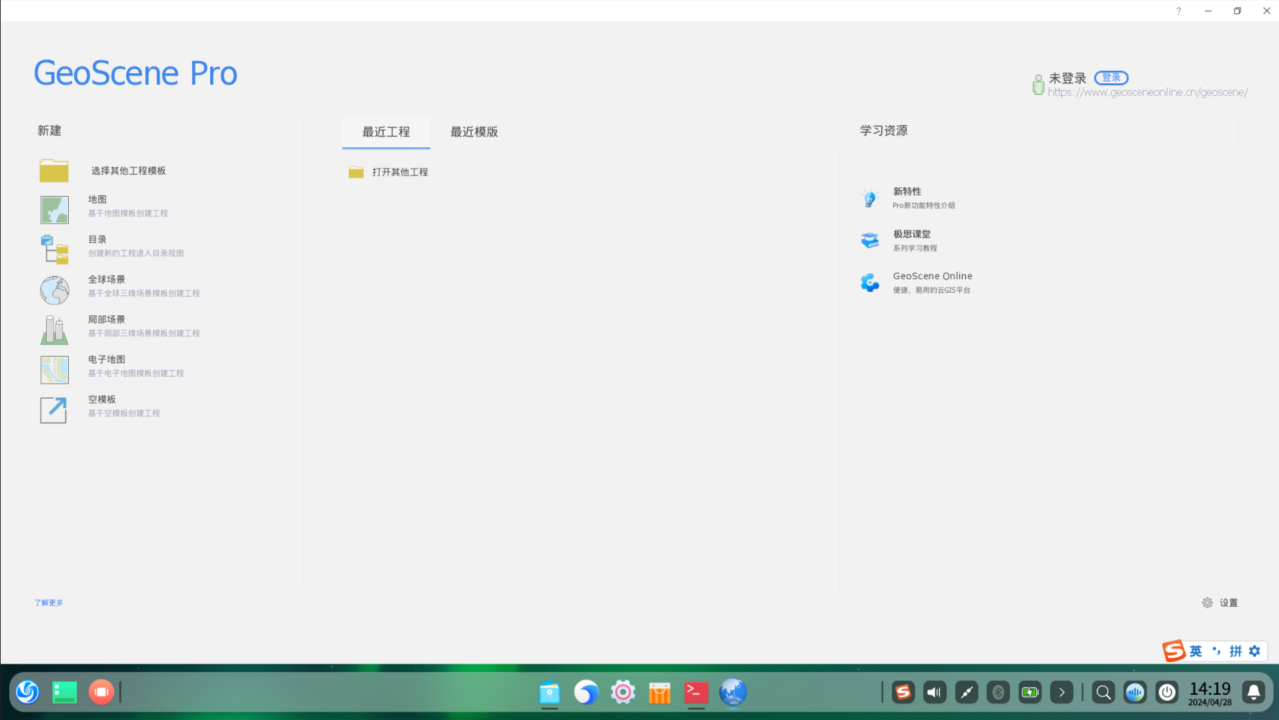1279x720 pixels.
Task: Open the system settings gear in dock
Action: click(623, 693)
